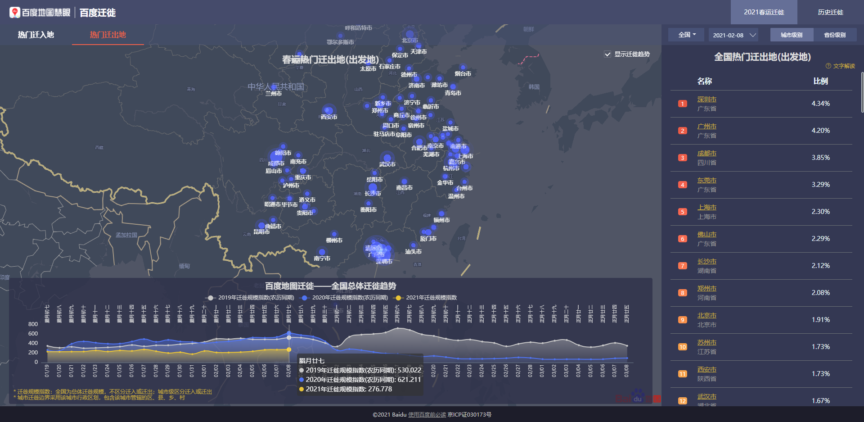Open the 广州市 link in ranking list
The width and height of the screenshot is (864, 422).
click(706, 126)
